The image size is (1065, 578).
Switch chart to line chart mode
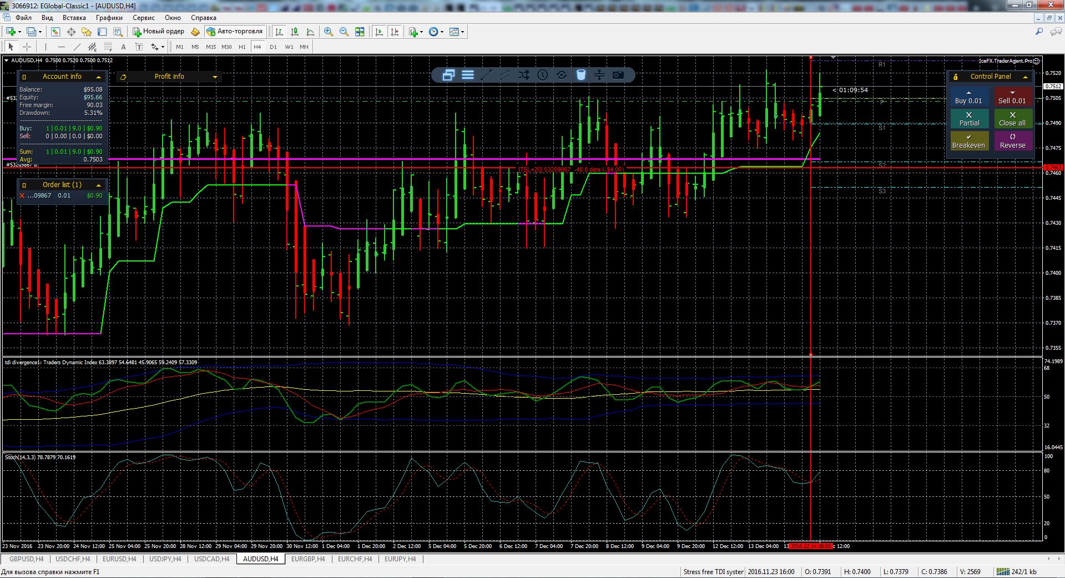[310, 32]
